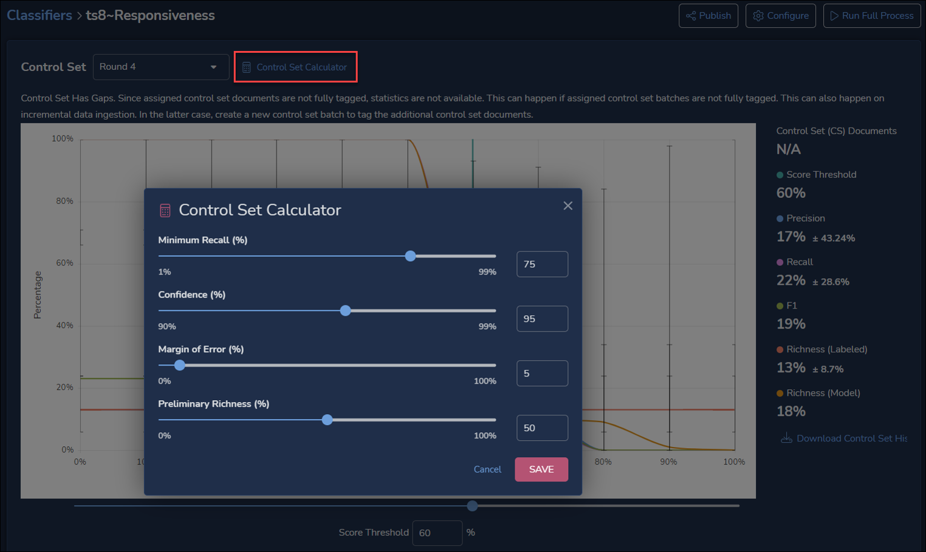Click the '18%' Richness Model value
The width and height of the screenshot is (926, 552).
[x=791, y=412]
